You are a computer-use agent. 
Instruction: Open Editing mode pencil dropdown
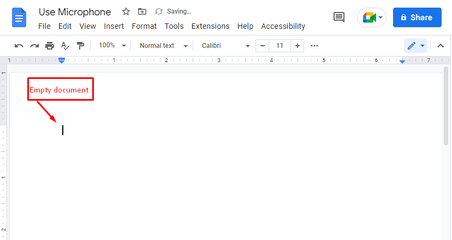tap(415, 46)
